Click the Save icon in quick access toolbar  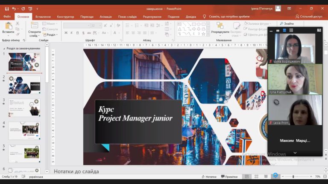(x=7, y=9)
